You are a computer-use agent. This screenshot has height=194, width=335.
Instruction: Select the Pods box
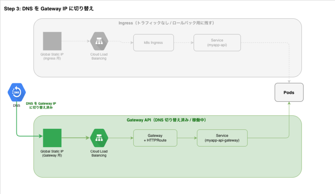289,92
